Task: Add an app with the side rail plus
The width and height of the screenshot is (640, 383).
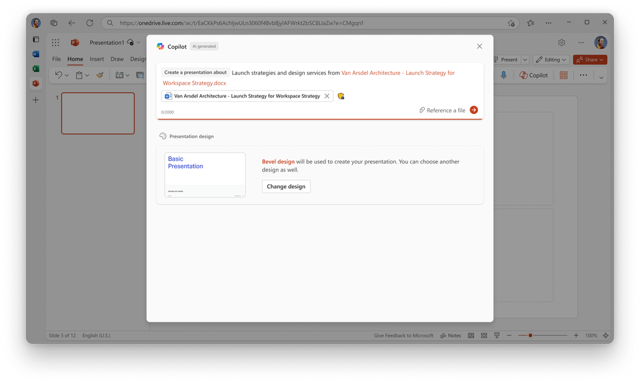Action: click(x=36, y=100)
